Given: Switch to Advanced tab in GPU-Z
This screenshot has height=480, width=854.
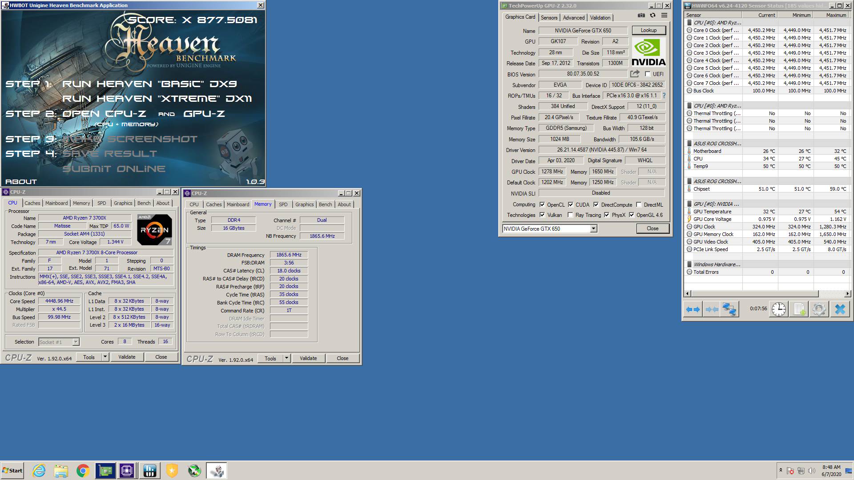Looking at the screenshot, I should pyautogui.click(x=574, y=18).
